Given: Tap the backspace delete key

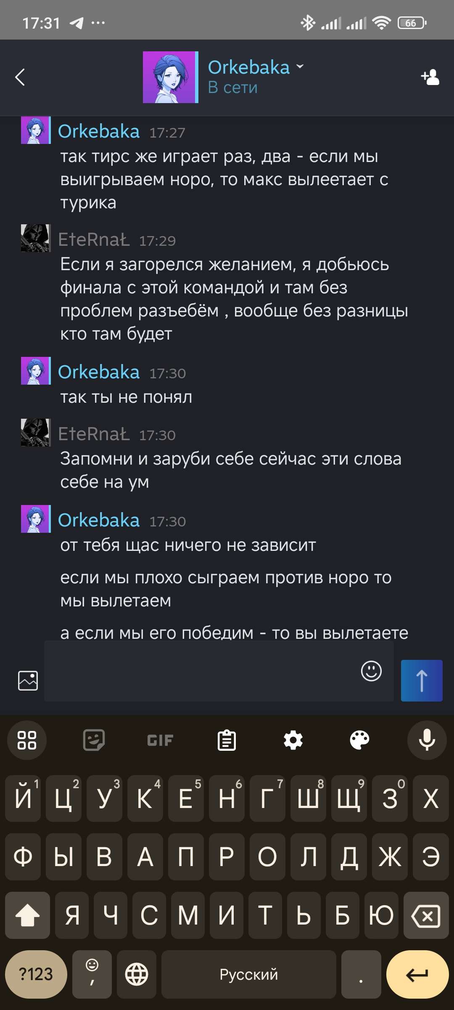Looking at the screenshot, I should click(426, 915).
